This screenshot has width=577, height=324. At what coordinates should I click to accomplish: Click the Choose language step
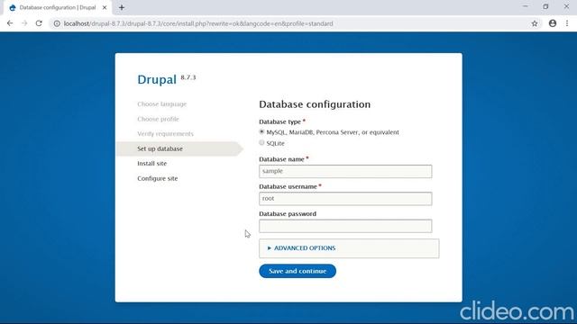click(x=162, y=104)
